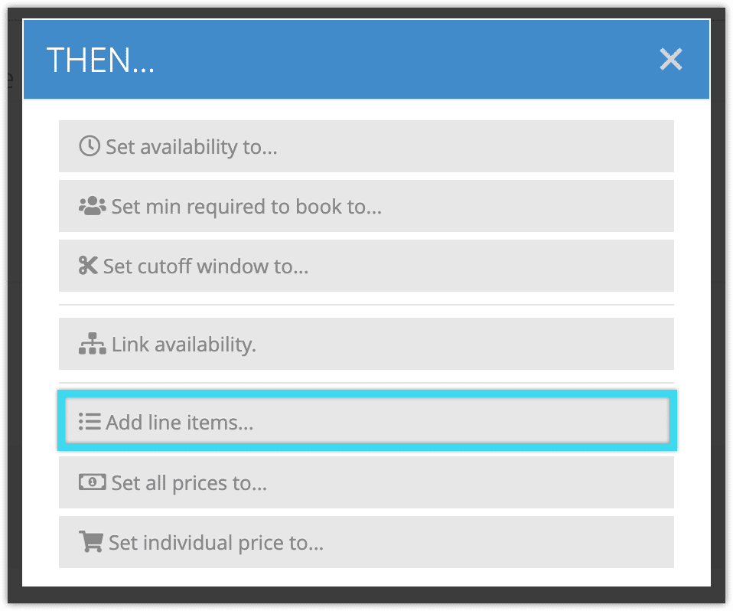
Task: Click the clock icon beside Set availability
Action: click(90, 146)
